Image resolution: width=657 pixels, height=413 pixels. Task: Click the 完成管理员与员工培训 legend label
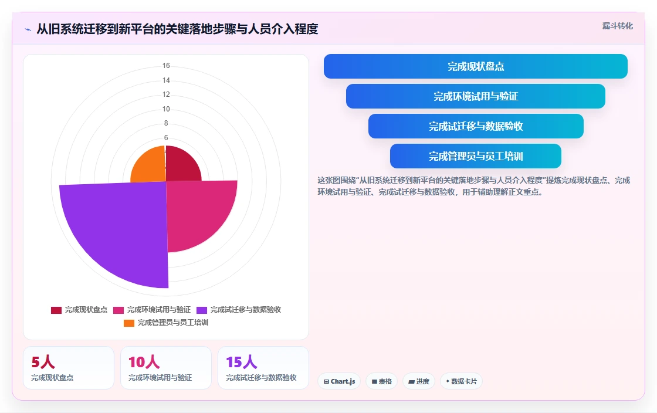coord(172,323)
